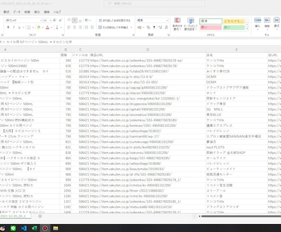Apply the green 良い cell style
The height and width of the screenshot is (232, 281).
click(x=234, y=27)
